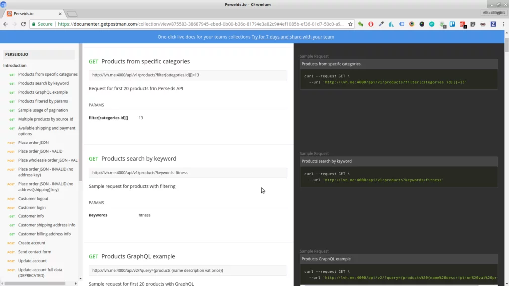This screenshot has width=509, height=286.
Task: Open 'Update account full data (DEPRECATED)' entry
Action: [x=40, y=273]
